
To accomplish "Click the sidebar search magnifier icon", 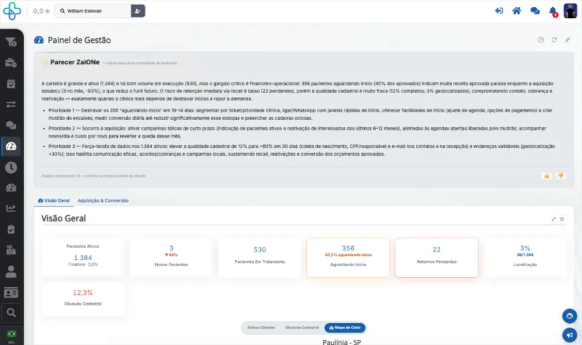I will [11, 313].
